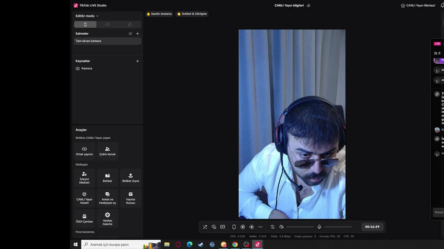
Task: Click the Düşen çerçeve status
Action: pyautogui.click(x=305, y=237)
